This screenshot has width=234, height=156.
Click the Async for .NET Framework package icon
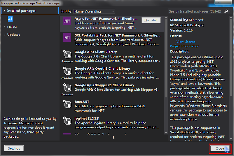[x=67, y=21]
